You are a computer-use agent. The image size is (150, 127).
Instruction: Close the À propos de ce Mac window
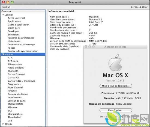pos(86,47)
